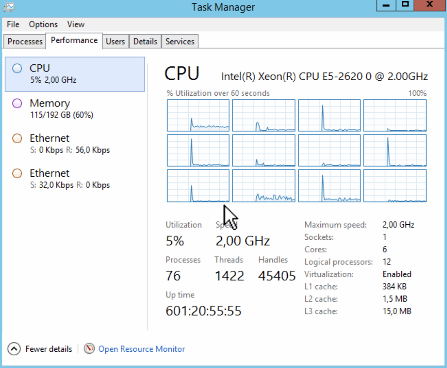
Task: Collapse view with Fewer details arrow
Action: 14,349
